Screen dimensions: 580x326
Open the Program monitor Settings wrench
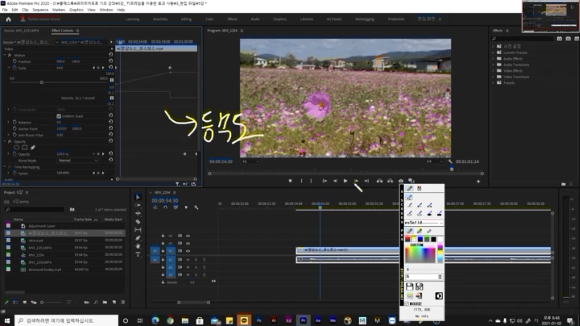450,161
